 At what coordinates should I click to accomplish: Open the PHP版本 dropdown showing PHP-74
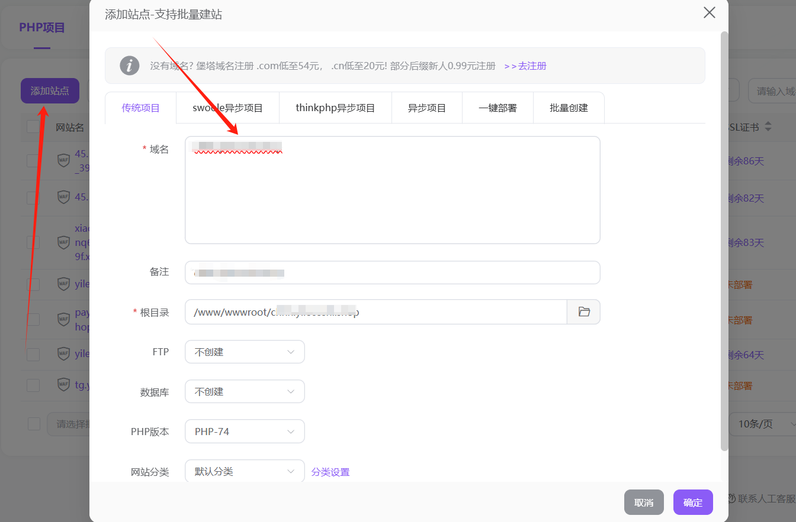245,432
